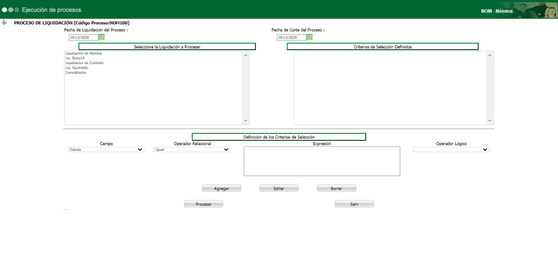The width and height of the screenshot is (558, 275).
Task: Open calendar icon for Fecha de Corte
Action: (x=310, y=37)
